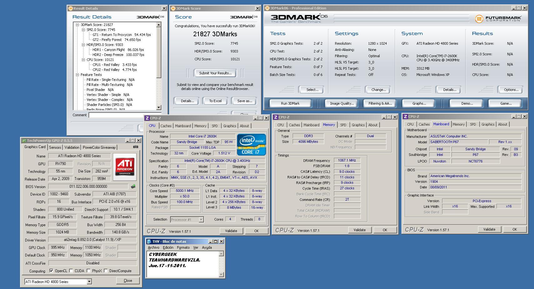This screenshot has height=289, width=534.
Task: Click the GPU-Z title bar icon
Action: [x=24, y=141]
